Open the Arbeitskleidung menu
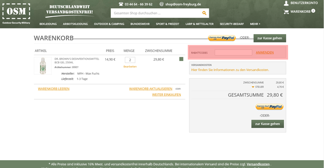324x168 pixels. pos(75,24)
